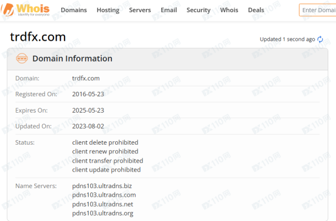
Task: Open the Hosting menu
Action: pyautogui.click(x=108, y=10)
